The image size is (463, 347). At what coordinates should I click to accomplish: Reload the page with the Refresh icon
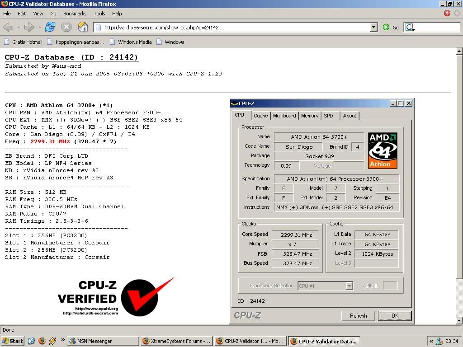pyautogui.click(x=50, y=27)
